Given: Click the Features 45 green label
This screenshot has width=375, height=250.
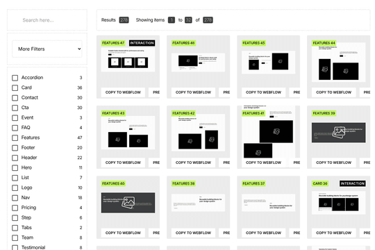Looking at the screenshot, I should pyautogui.click(x=253, y=43).
